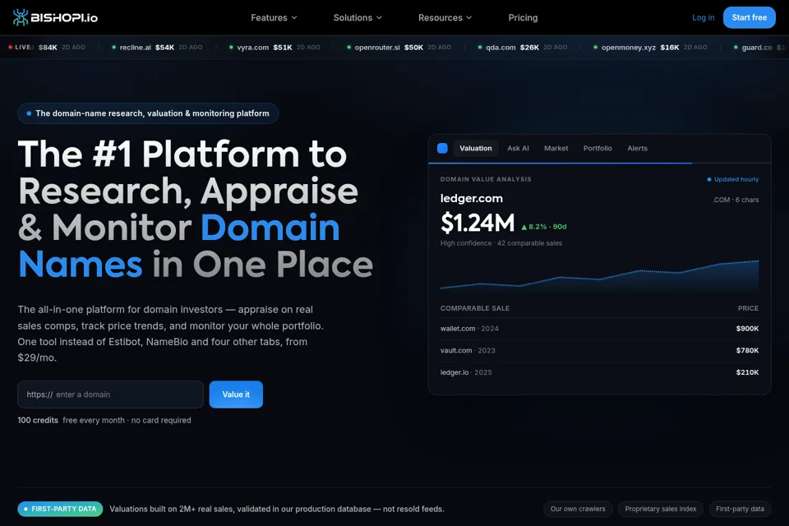The width and height of the screenshot is (789, 526).
Task: Open the Market tab
Action: point(556,148)
